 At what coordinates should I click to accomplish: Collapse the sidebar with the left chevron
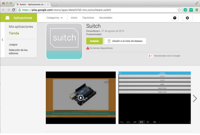tap(2, 40)
